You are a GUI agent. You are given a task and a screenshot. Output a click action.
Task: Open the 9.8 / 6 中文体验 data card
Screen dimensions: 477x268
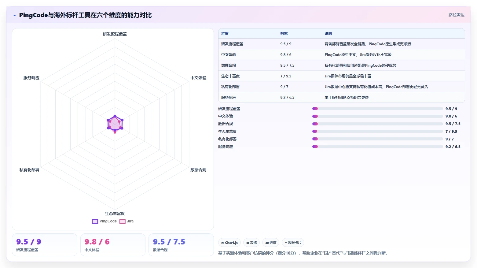click(113, 245)
